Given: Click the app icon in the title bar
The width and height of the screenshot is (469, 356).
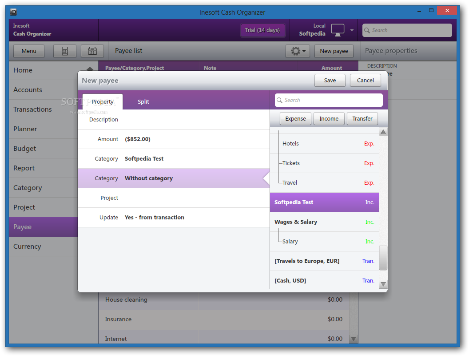Looking at the screenshot, I should click(13, 12).
